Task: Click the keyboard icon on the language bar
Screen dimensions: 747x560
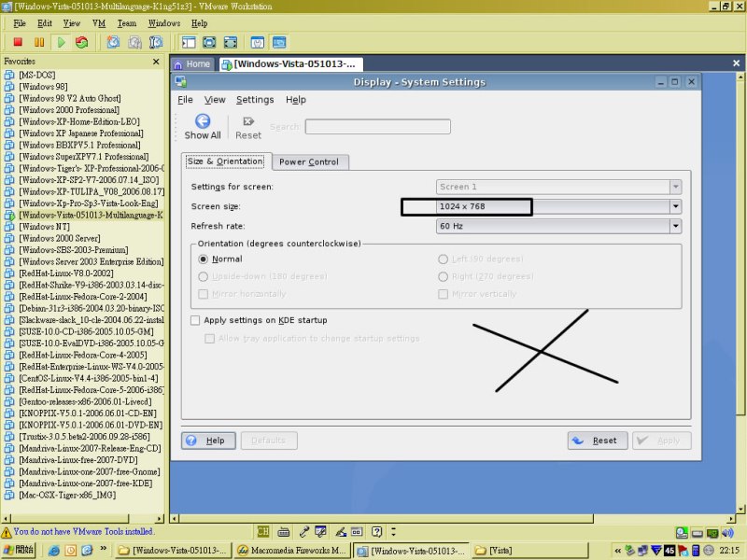Action: click(284, 531)
